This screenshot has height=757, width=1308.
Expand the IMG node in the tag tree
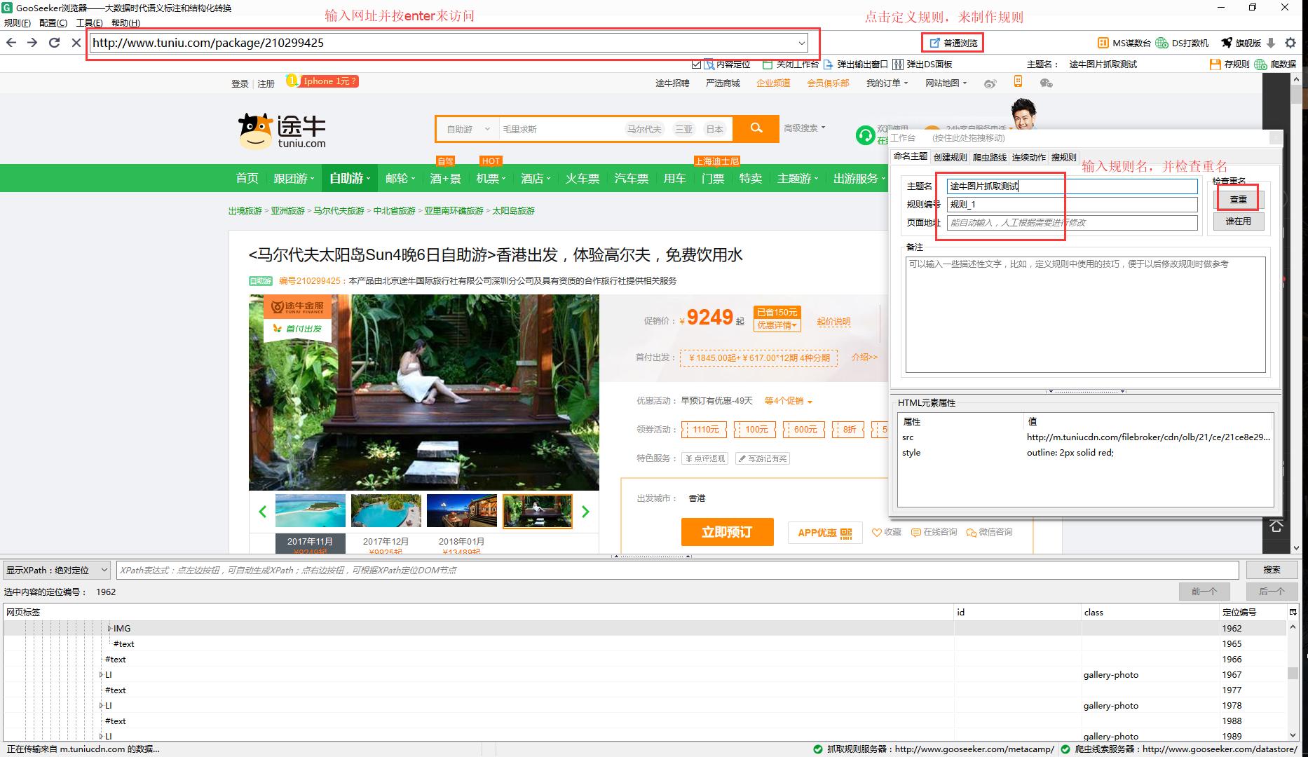[x=109, y=628]
